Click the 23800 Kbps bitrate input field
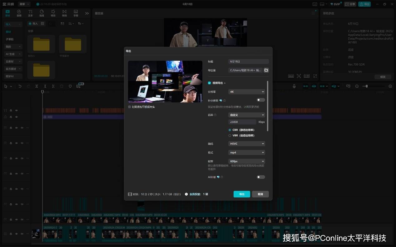 pos(242,122)
